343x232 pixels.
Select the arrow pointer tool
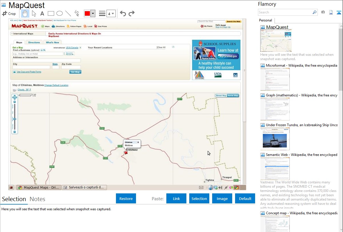coord(34,13)
